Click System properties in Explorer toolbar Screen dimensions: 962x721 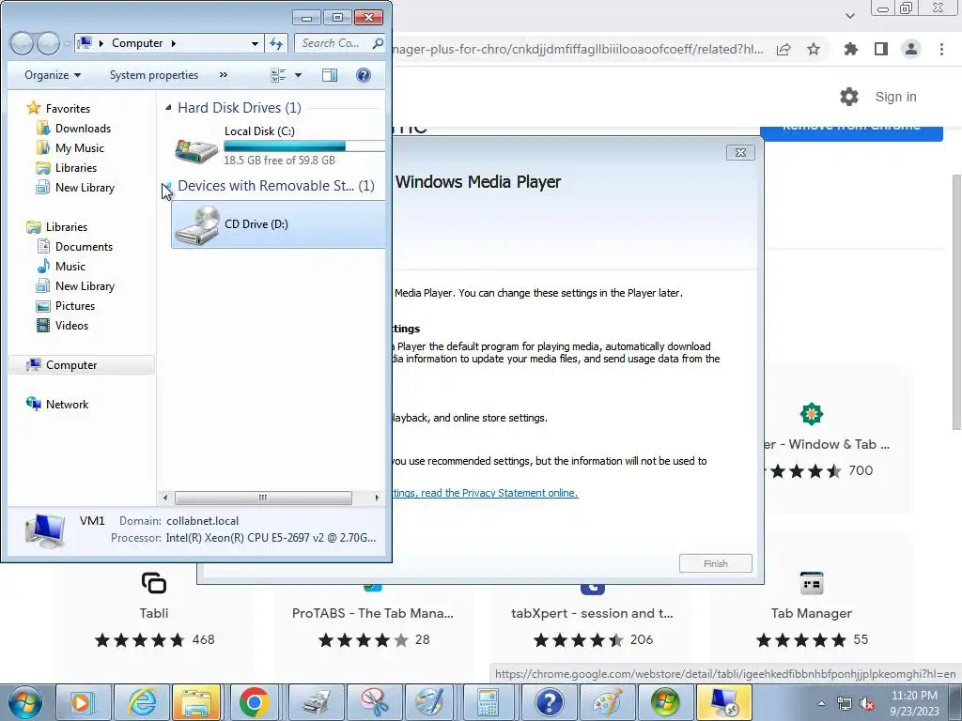coord(154,75)
